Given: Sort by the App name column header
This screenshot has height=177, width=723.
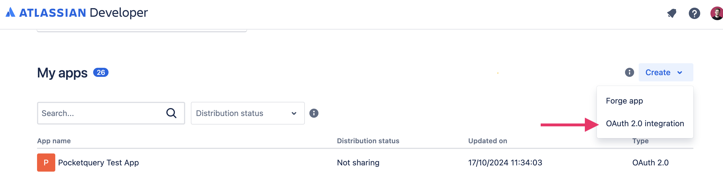Looking at the screenshot, I should pyautogui.click(x=54, y=141).
